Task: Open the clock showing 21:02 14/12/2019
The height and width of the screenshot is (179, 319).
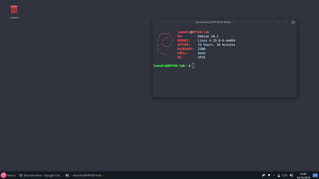Action: pyautogui.click(x=303, y=176)
